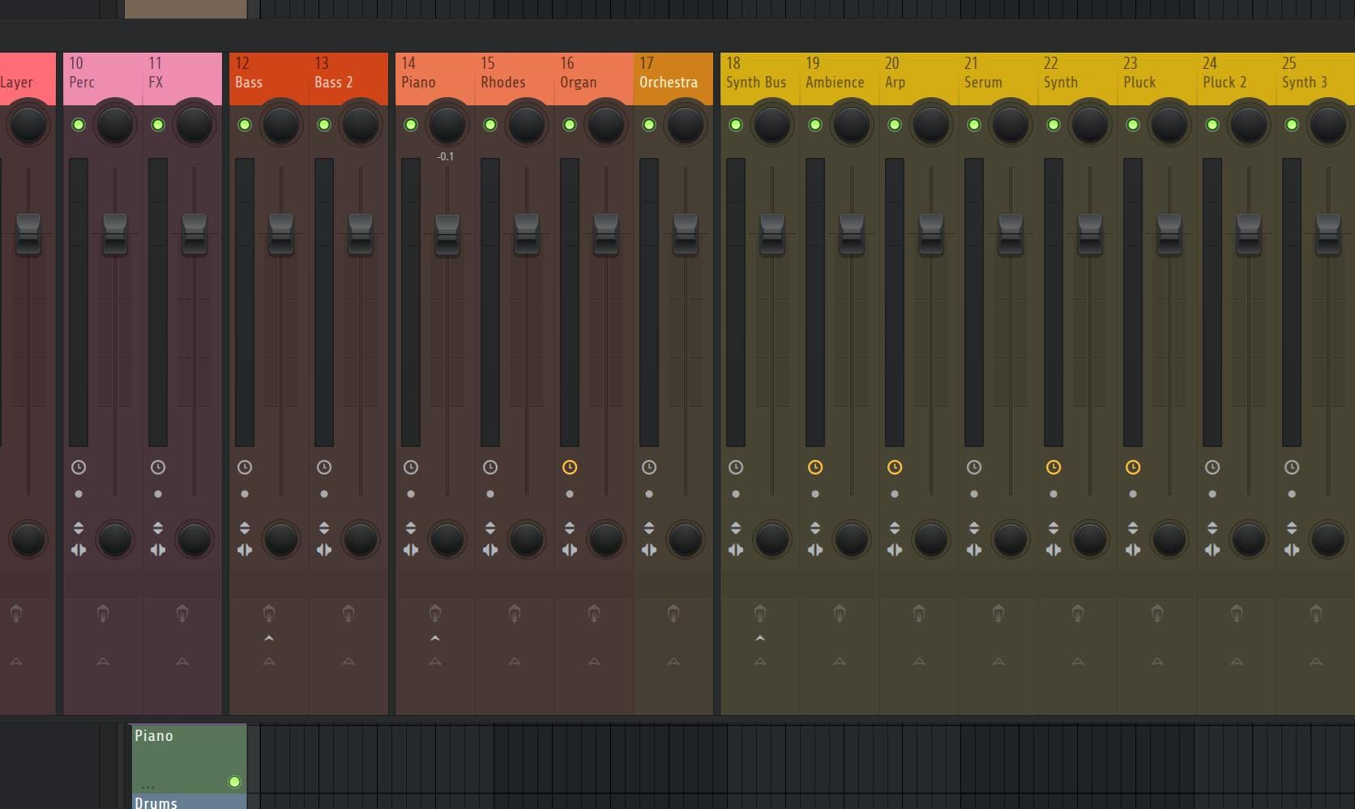Click routing triangle at bottom of Bass 2

(348, 662)
